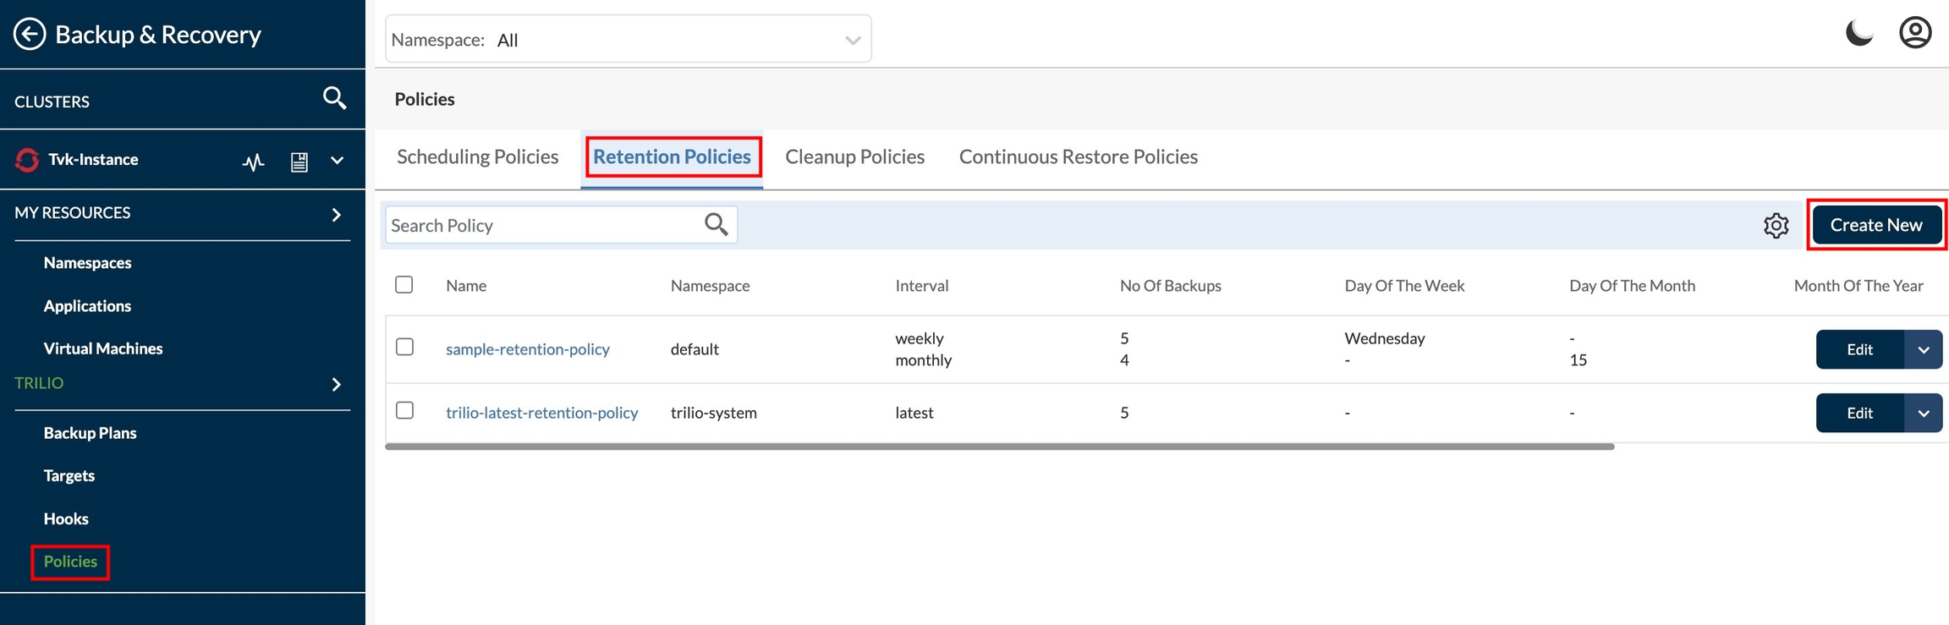1949x625 pixels.
Task: Open table settings gear icon
Action: coord(1776,226)
